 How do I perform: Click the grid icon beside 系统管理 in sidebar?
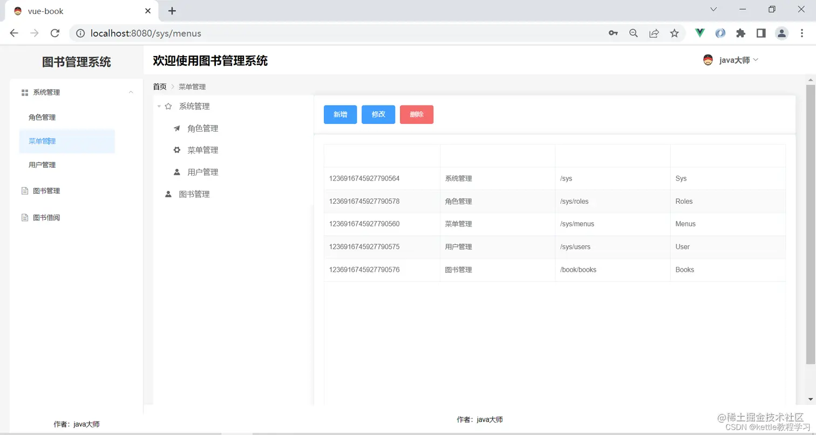coord(24,92)
